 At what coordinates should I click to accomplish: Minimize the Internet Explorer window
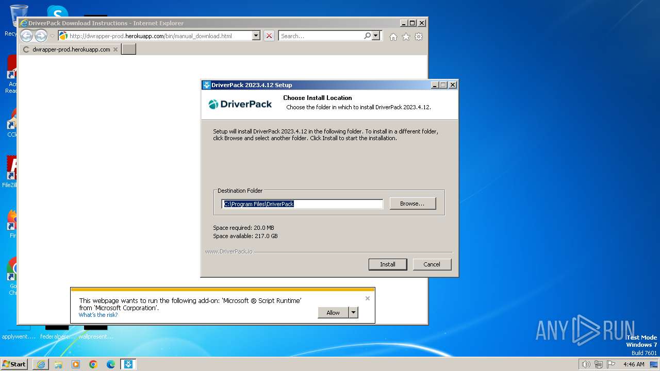[x=403, y=23]
